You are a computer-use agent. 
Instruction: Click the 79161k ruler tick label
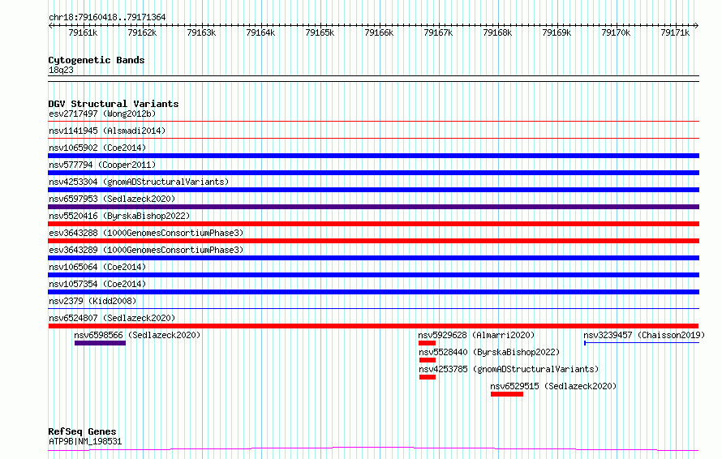point(83,32)
